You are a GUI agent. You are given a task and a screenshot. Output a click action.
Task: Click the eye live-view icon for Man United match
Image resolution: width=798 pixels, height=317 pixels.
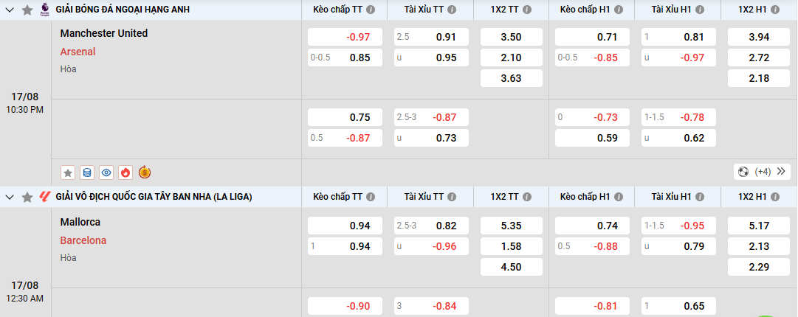coord(106,173)
